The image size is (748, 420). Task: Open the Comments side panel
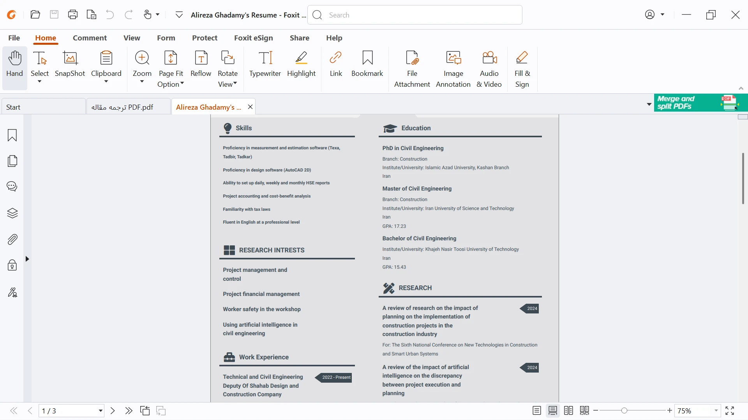(x=12, y=187)
